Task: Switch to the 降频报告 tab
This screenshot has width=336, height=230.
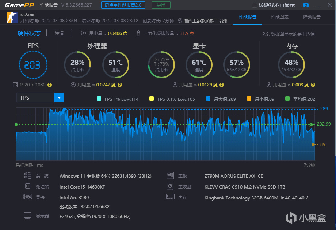Action: pos(312,17)
